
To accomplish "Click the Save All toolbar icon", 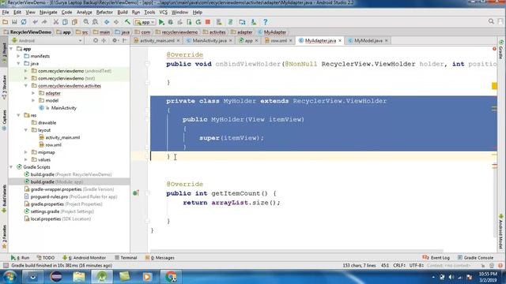I will (14, 22).
